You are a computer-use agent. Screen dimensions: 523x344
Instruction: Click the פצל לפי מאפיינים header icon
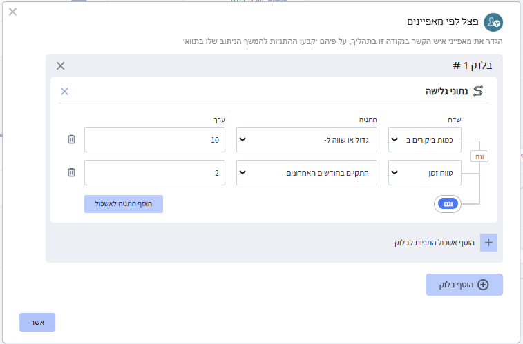[x=493, y=22]
